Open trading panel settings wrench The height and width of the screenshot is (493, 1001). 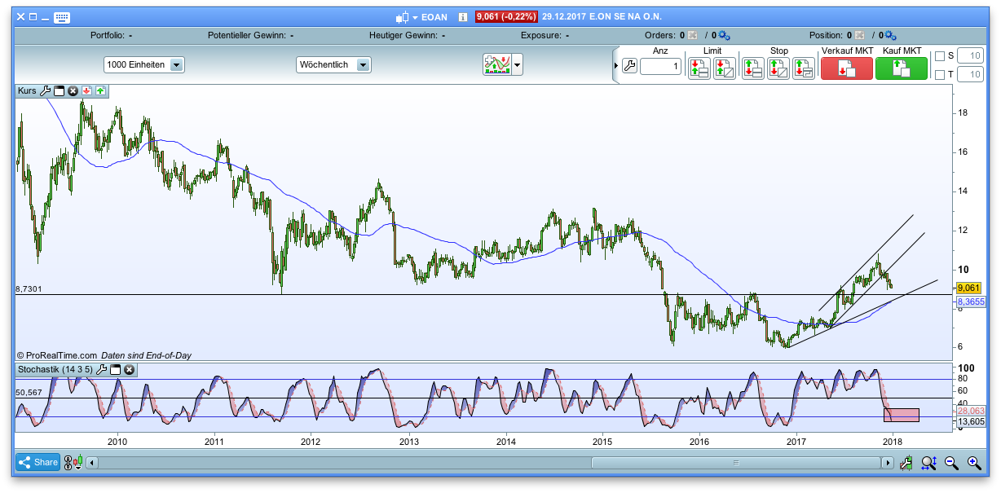628,67
